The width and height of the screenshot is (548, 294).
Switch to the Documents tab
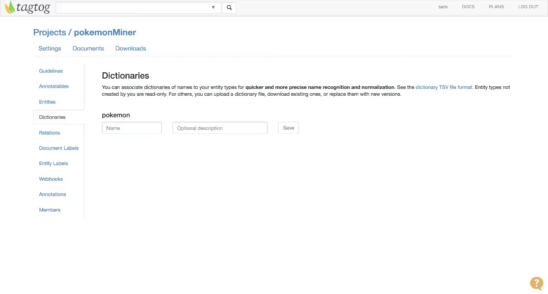(88, 48)
